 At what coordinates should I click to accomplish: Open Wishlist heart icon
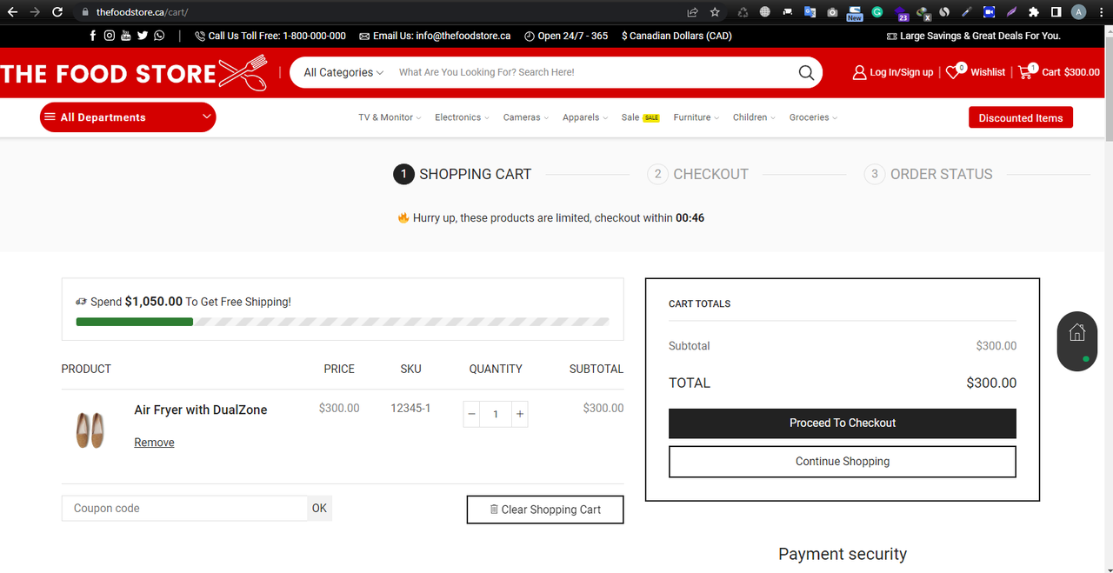(954, 72)
